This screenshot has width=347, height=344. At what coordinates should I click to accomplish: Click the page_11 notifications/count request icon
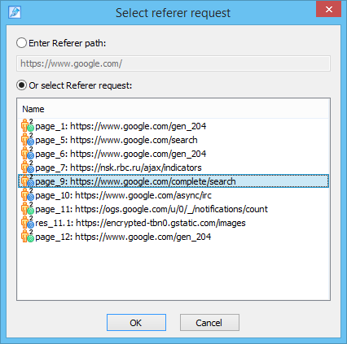28,208
